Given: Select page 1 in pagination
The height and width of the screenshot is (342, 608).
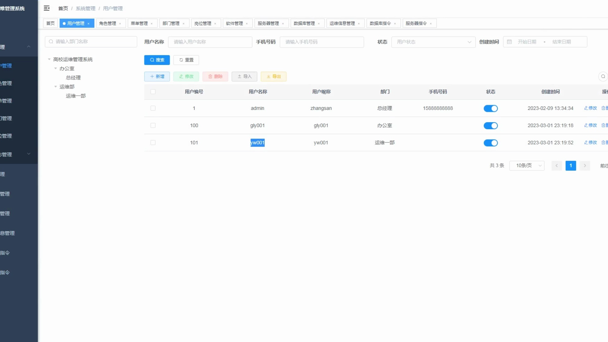Looking at the screenshot, I should 571,166.
